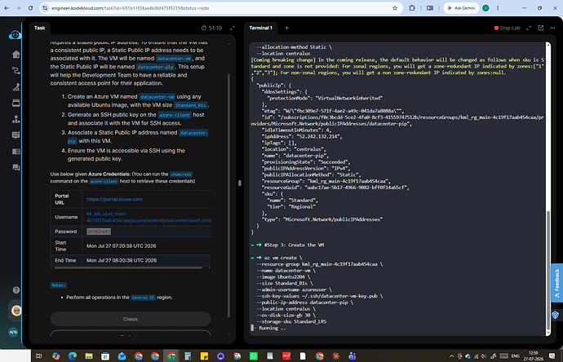Open the open-book docs sidebar icon
The width and height of the screenshot is (563, 362).
16,152
